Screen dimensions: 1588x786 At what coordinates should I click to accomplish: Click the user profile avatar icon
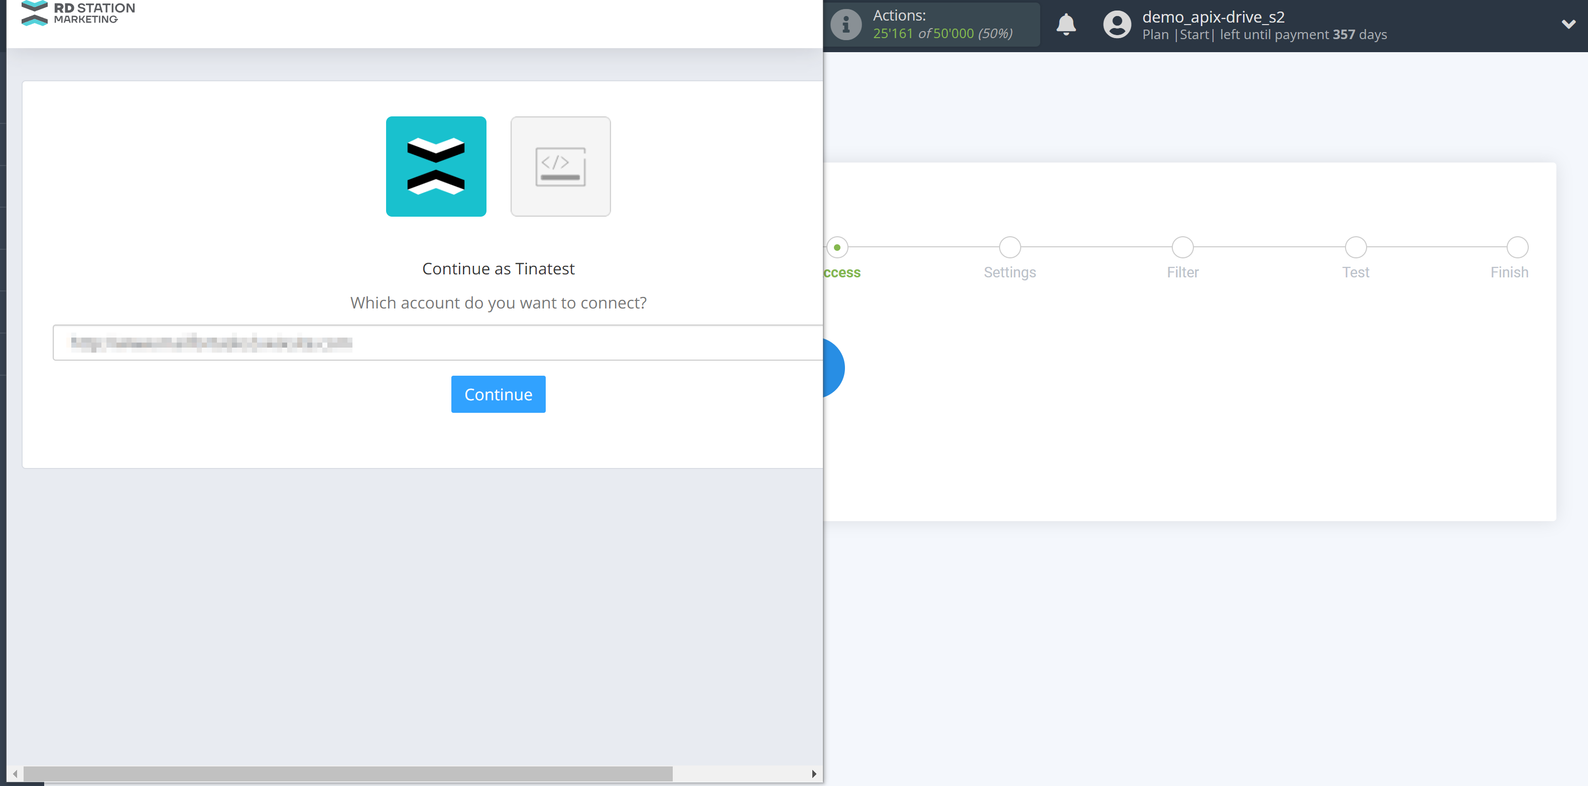pos(1117,25)
